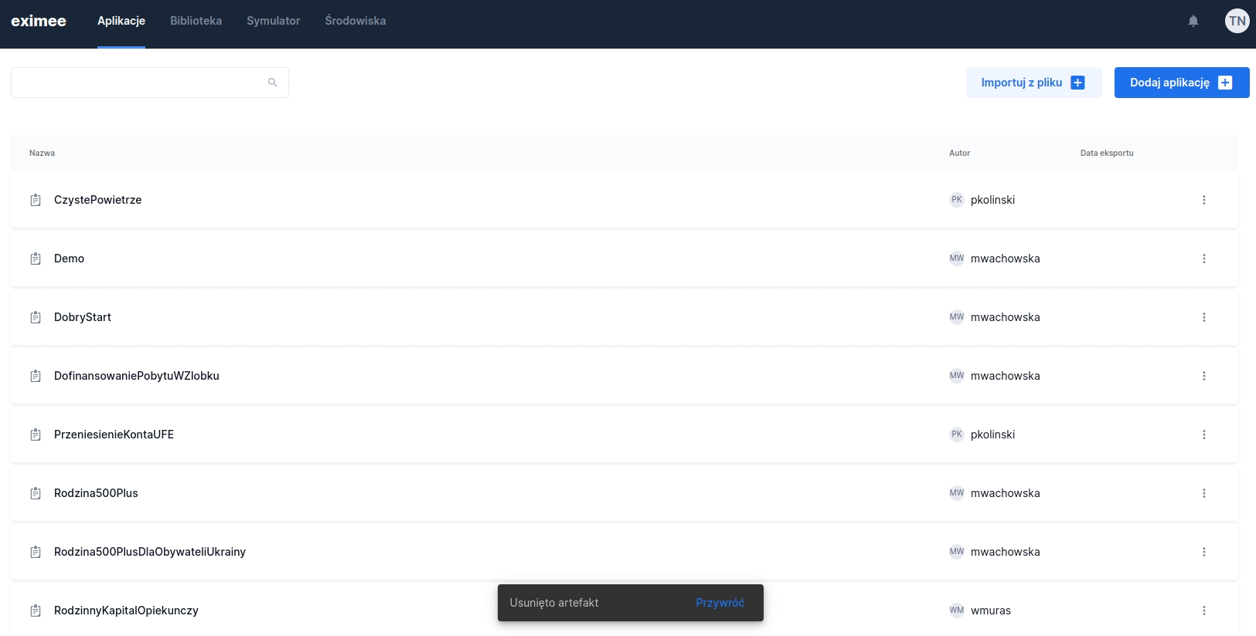Switch to the Biblioteka tab
Viewport: 1256px width, 636px height.
[196, 21]
